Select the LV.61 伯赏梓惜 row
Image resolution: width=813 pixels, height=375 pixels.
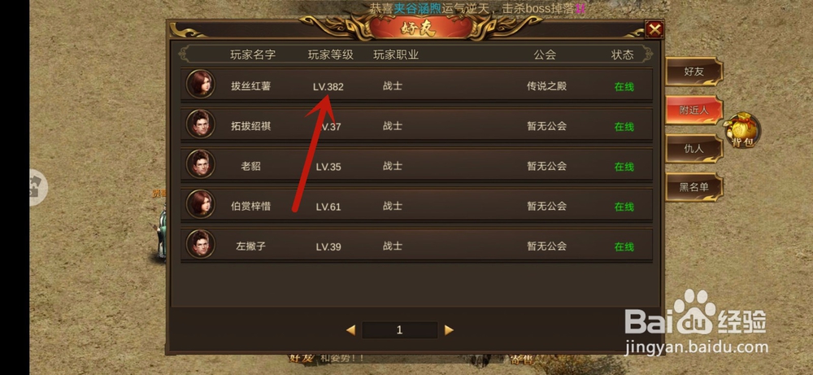click(417, 206)
